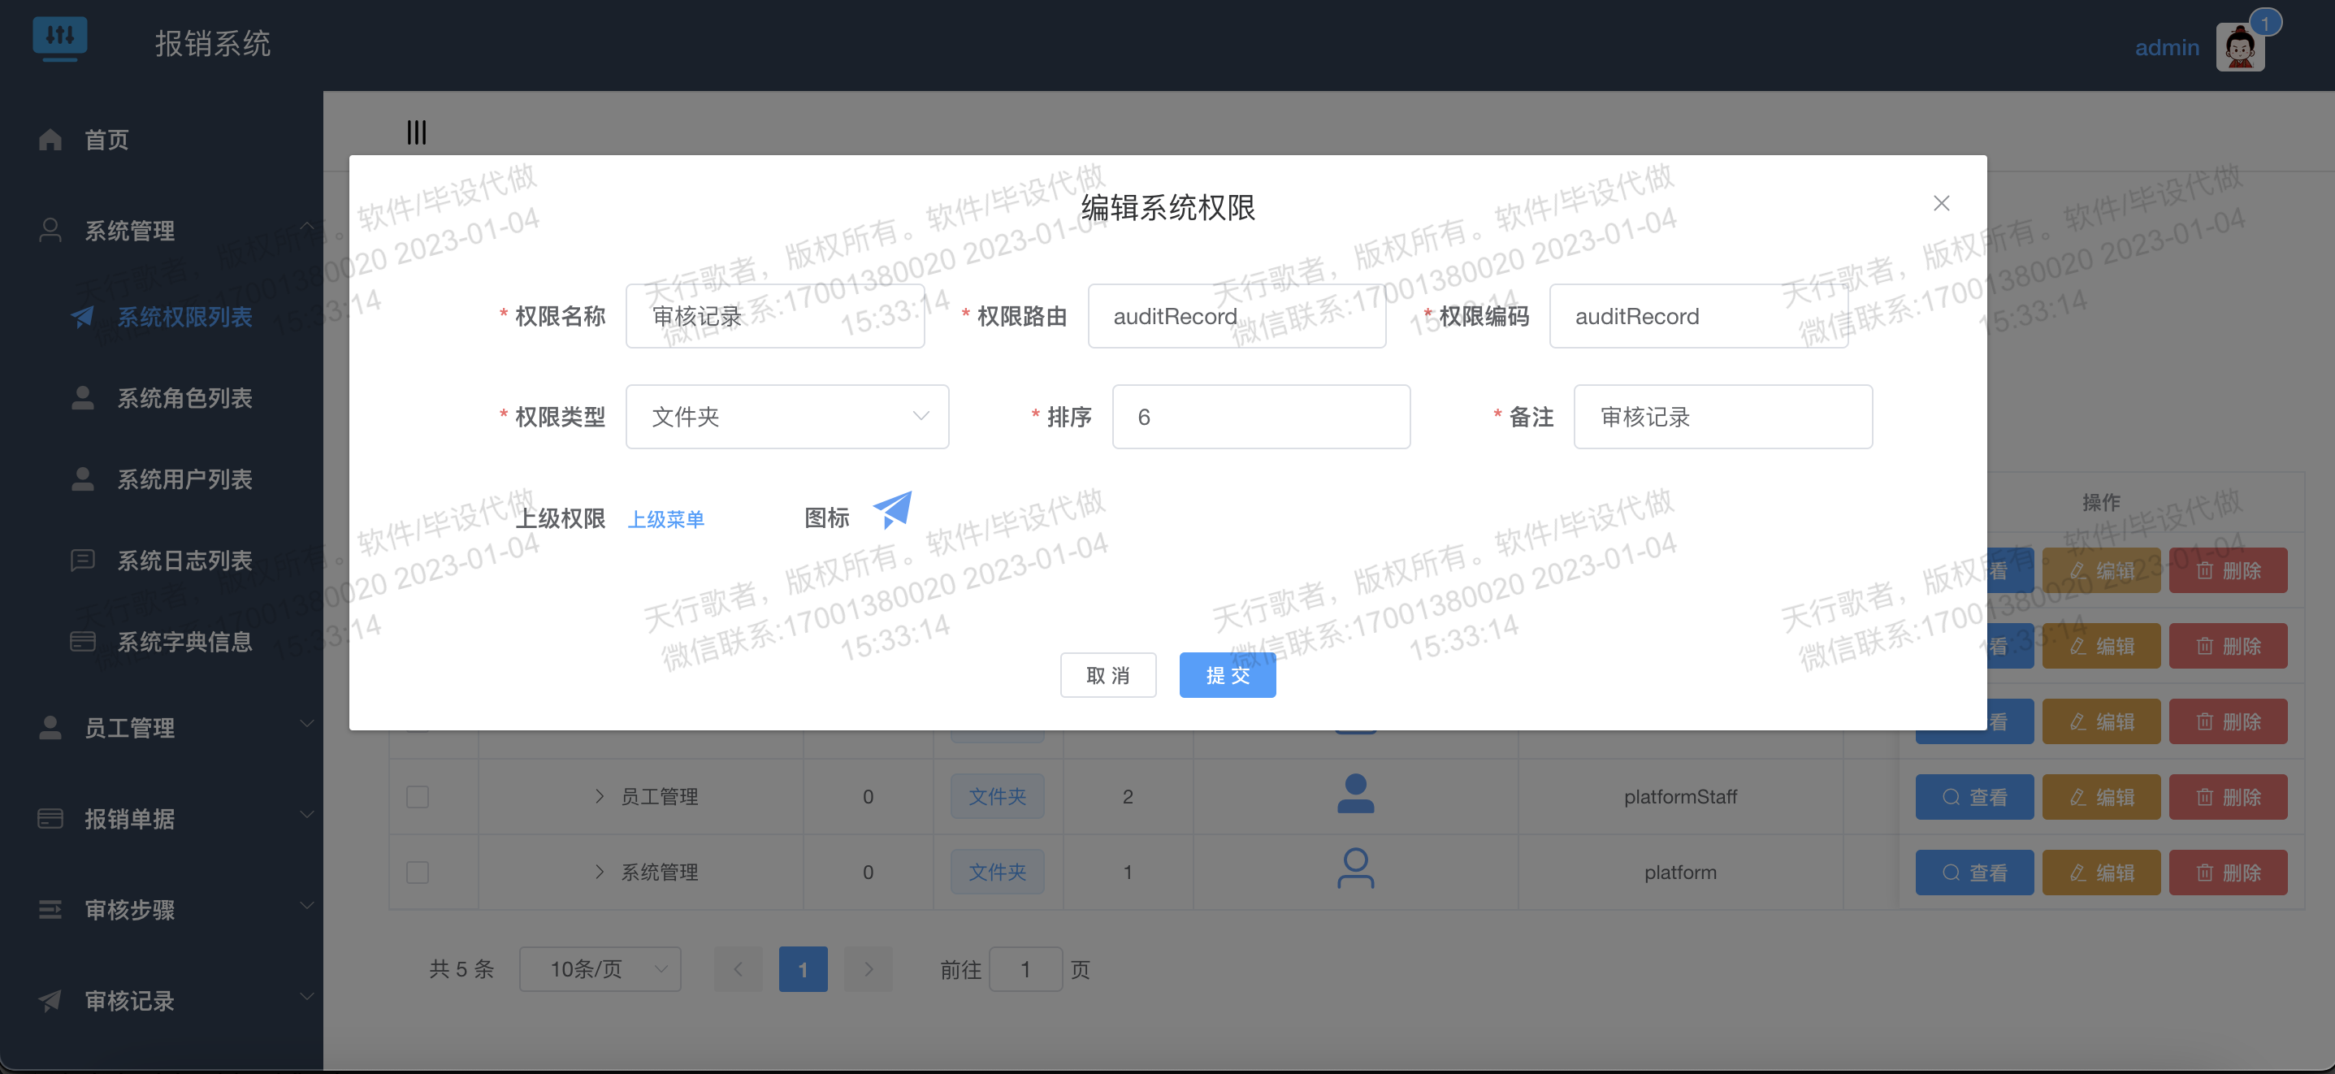Open the 权限类型 文件夹 dropdown

coord(786,417)
